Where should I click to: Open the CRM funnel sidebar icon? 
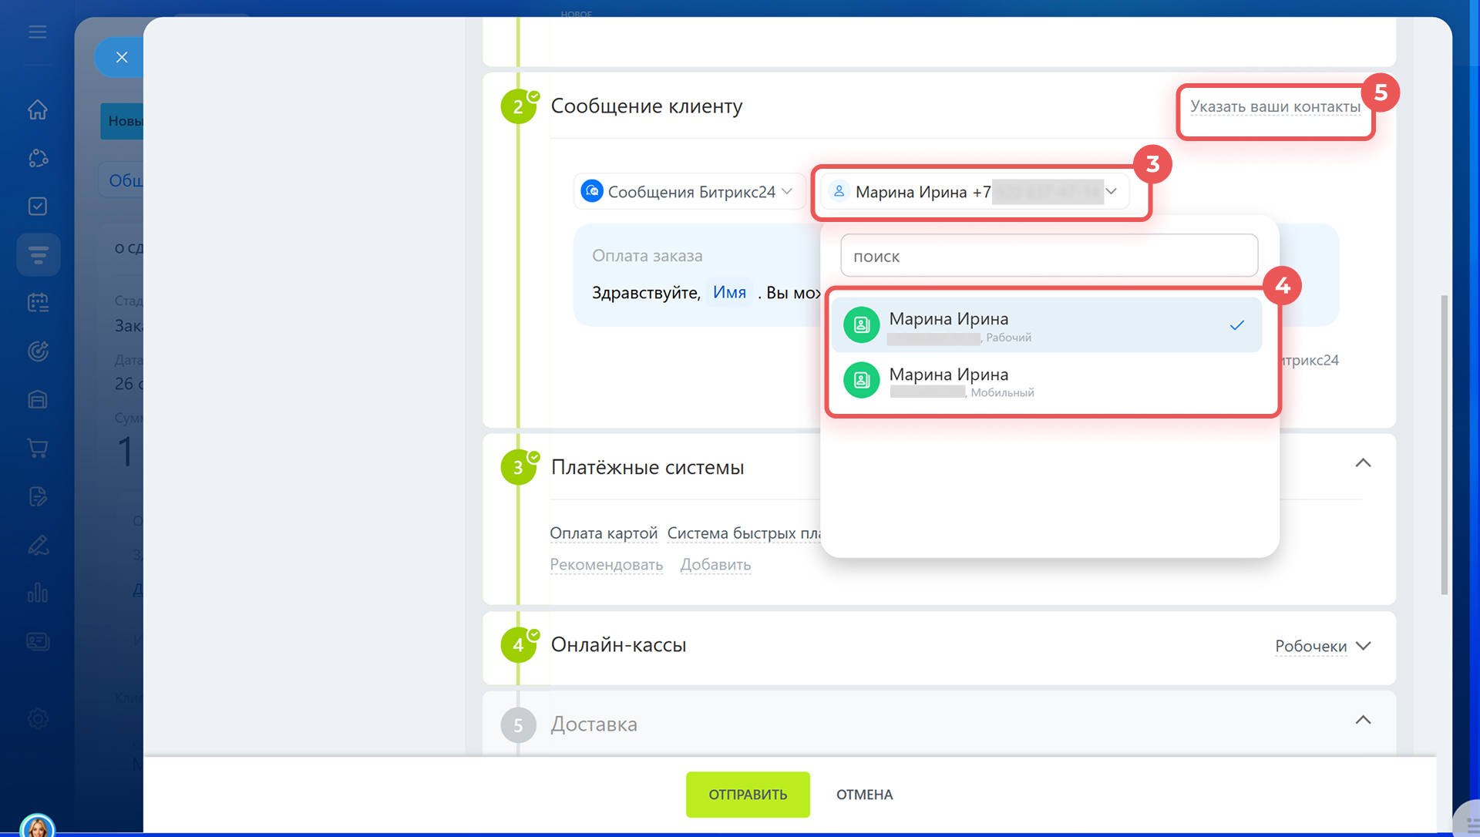[38, 254]
